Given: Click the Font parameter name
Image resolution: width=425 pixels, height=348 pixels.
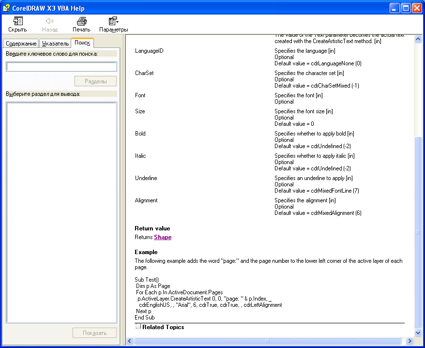Looking at the screenshot, I should coord(140,95).
